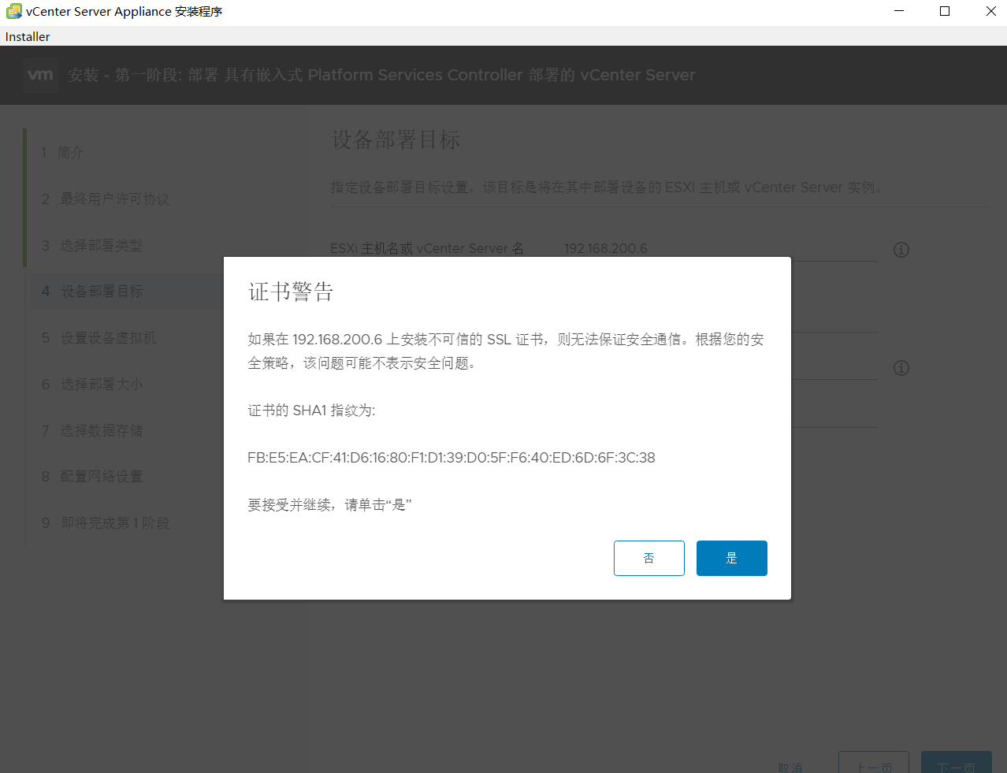The width and height of the screenshot is (1007, 773).
Task: Click the vCenter installer app icon in title bar
Action: [x=13, y=11]
